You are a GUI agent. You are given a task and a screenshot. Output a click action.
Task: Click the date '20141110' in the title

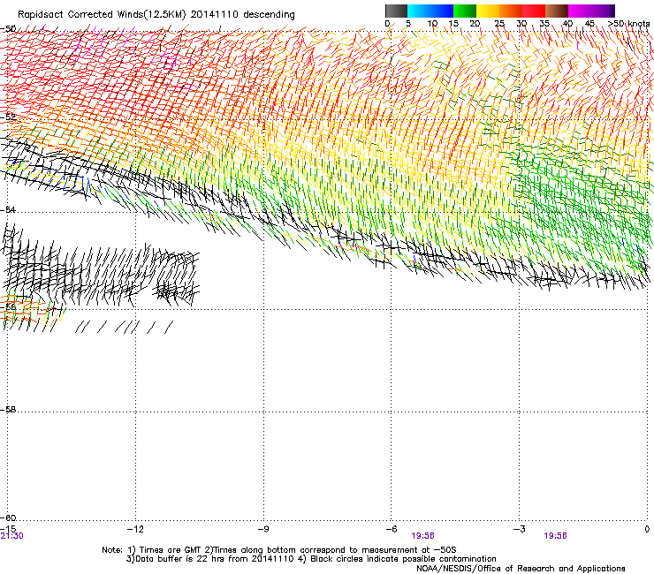pyautogui.click(x=215, y=14)
